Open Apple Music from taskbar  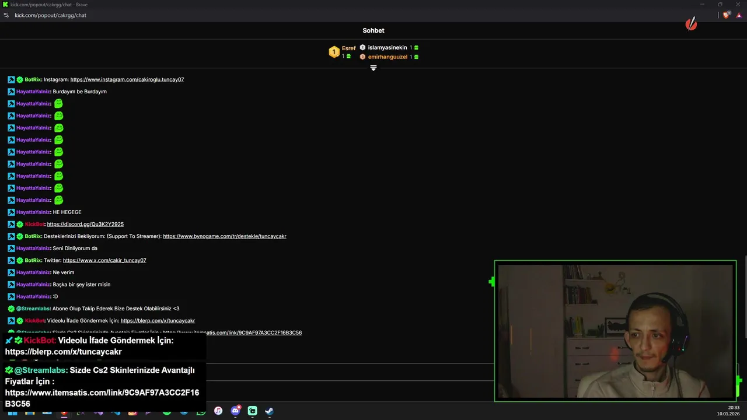point(218,411)
